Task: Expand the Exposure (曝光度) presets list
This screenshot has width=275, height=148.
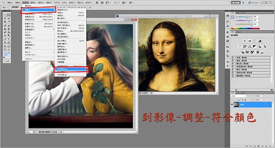Action: pyautogui.click(x=233, y=64)
